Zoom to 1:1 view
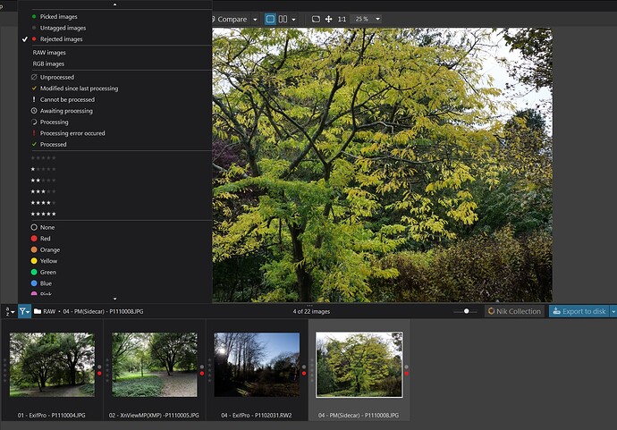 [342, 19]
